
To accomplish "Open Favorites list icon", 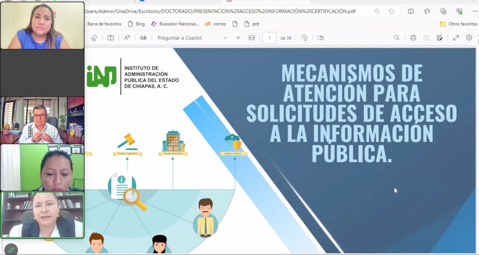I will click(427, 11).
